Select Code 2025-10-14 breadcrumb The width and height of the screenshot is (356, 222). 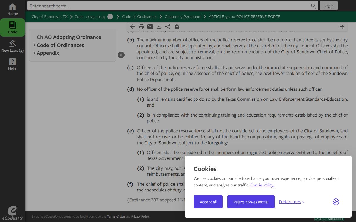pyautogui.click(x=90, y=17)
